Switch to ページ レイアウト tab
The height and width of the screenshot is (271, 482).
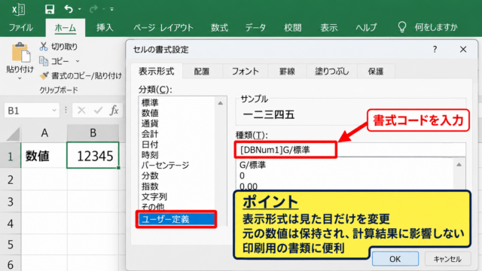(163, 28)
